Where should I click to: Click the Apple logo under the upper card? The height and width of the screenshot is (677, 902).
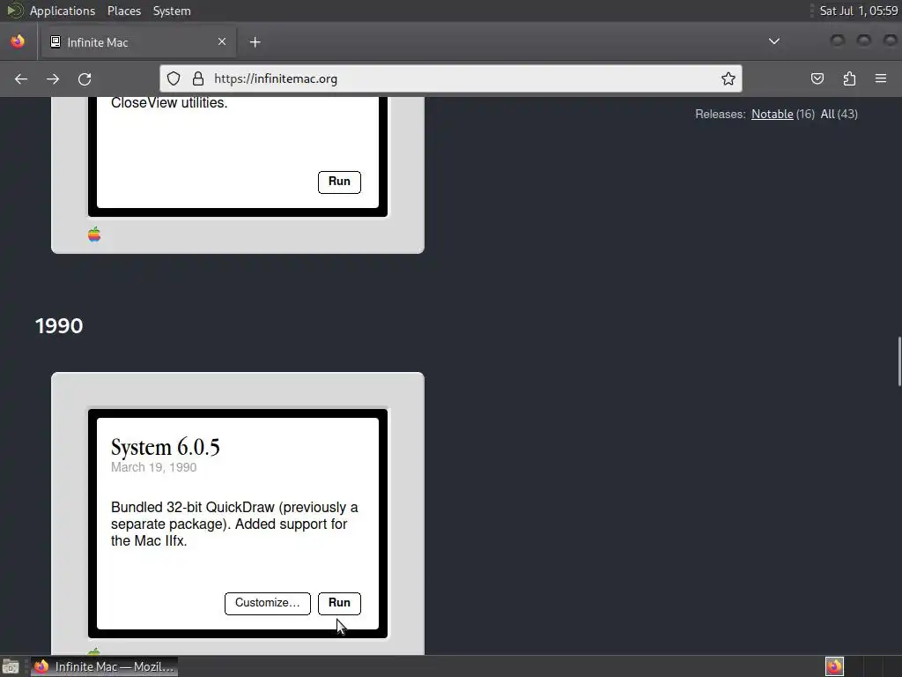94,234
